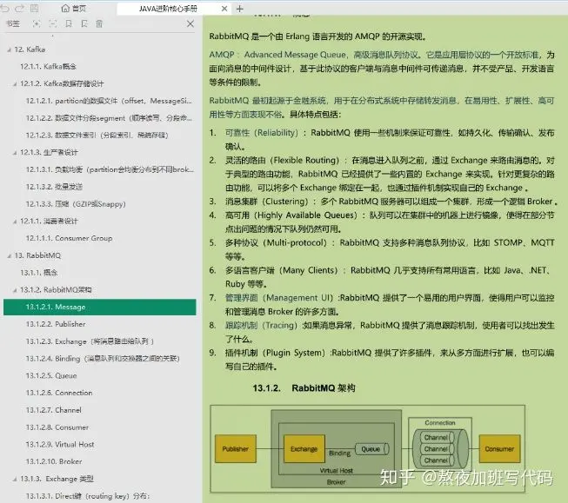Click highlighted 13.1.2.1. Message bookmark
This screenshot has width=568, height=503.
pyautogui.click(x=100, y=307)
